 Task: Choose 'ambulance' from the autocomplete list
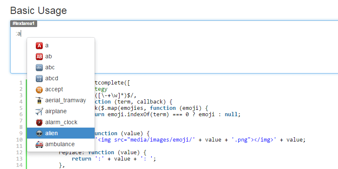[x=60, y=144]
